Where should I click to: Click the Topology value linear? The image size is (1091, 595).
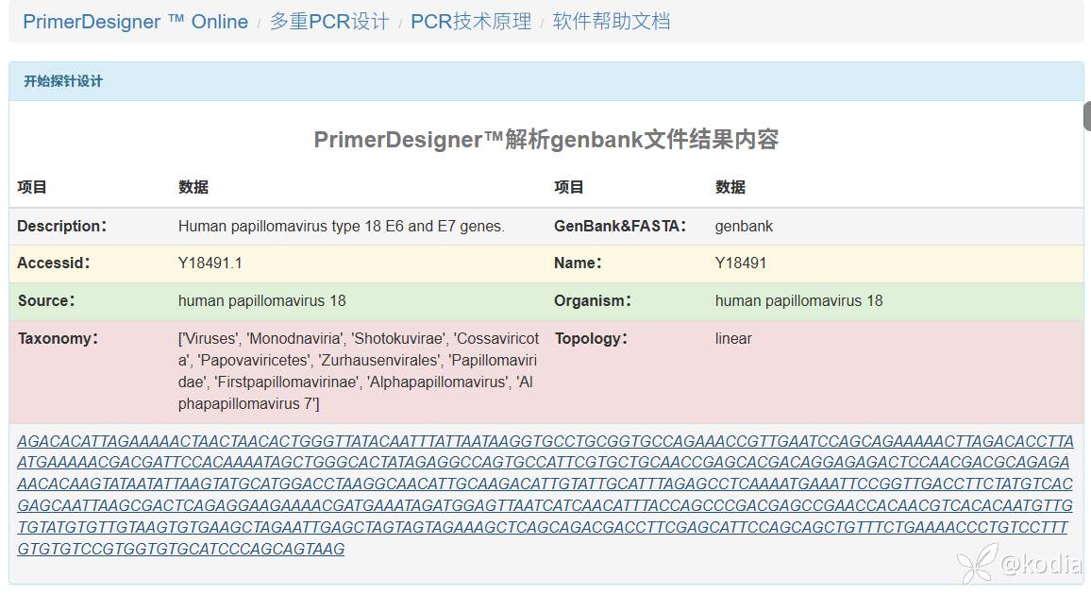pos(733,339)
